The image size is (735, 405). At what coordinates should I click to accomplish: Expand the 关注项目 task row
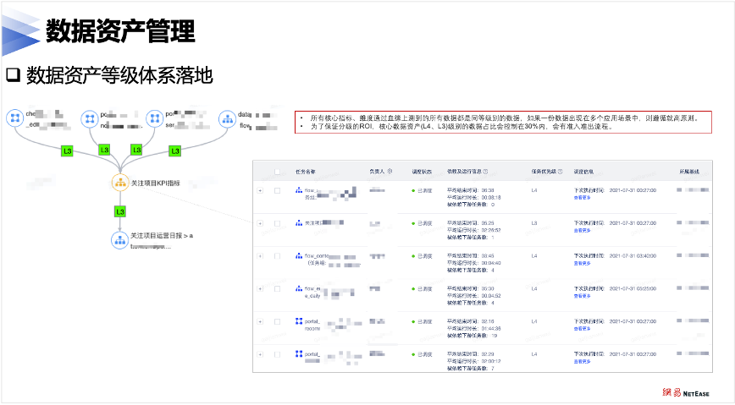tap(260, 223)
